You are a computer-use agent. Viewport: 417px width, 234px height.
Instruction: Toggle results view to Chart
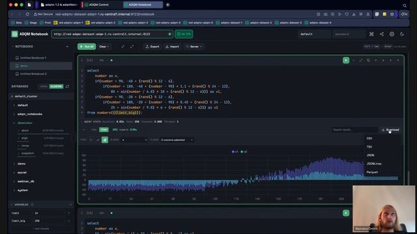tap(104, 130)
